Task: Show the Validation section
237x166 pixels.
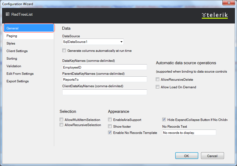Action: [x=29, y=66]
